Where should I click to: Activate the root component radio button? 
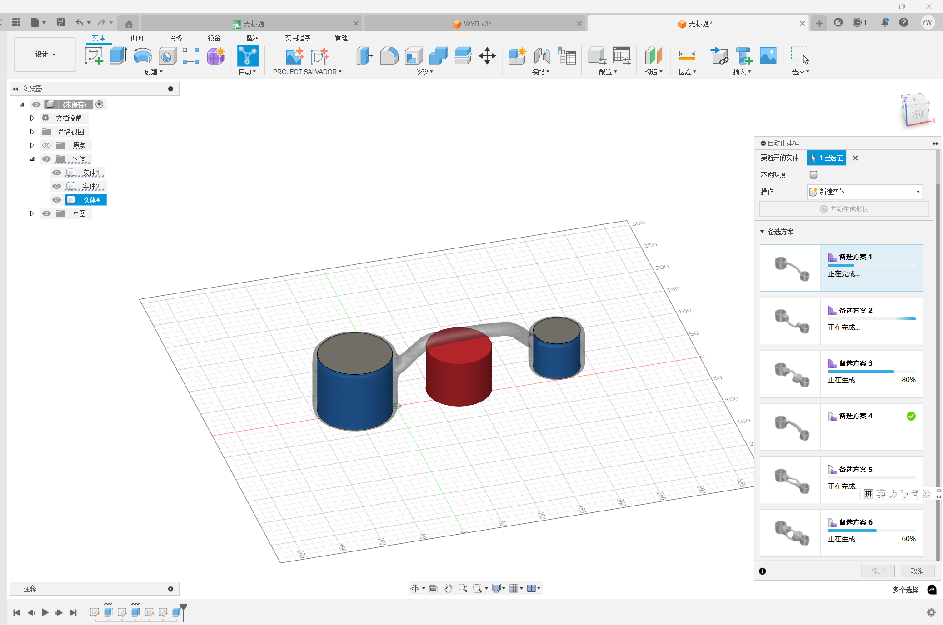[100, 104]
